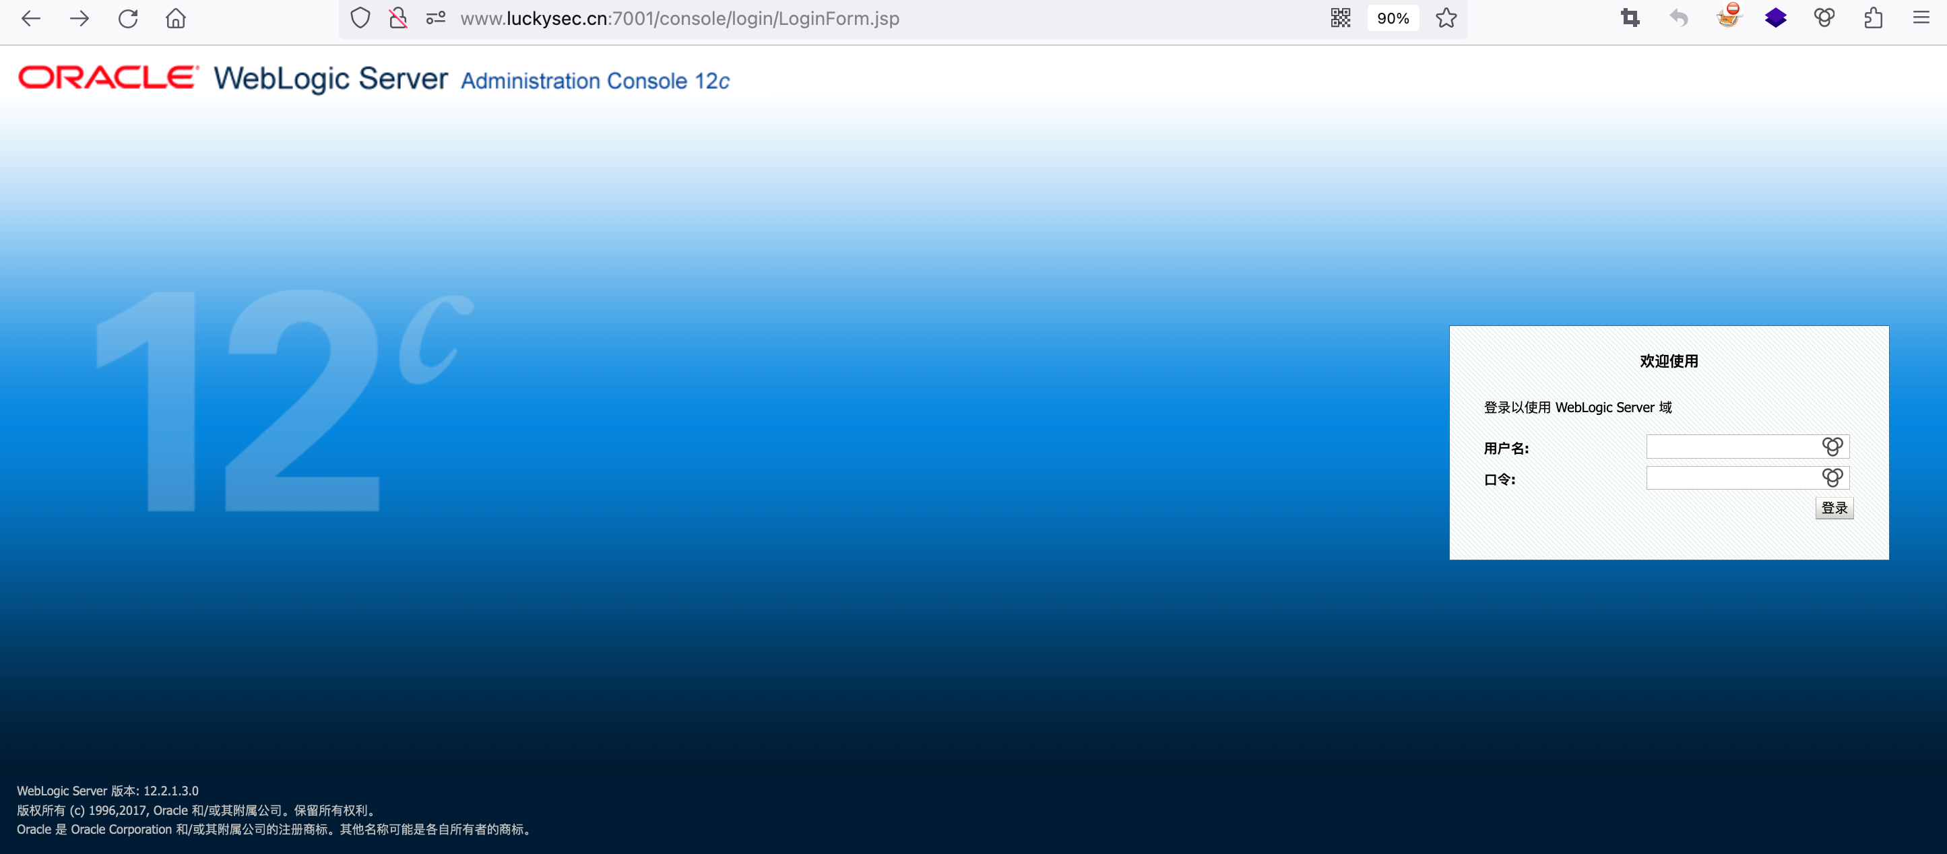This screenshot has height=854, width=1947.
Task: Click the 90% zoom level indicator
Action: pyautogui.click(x=1393, y=18)
